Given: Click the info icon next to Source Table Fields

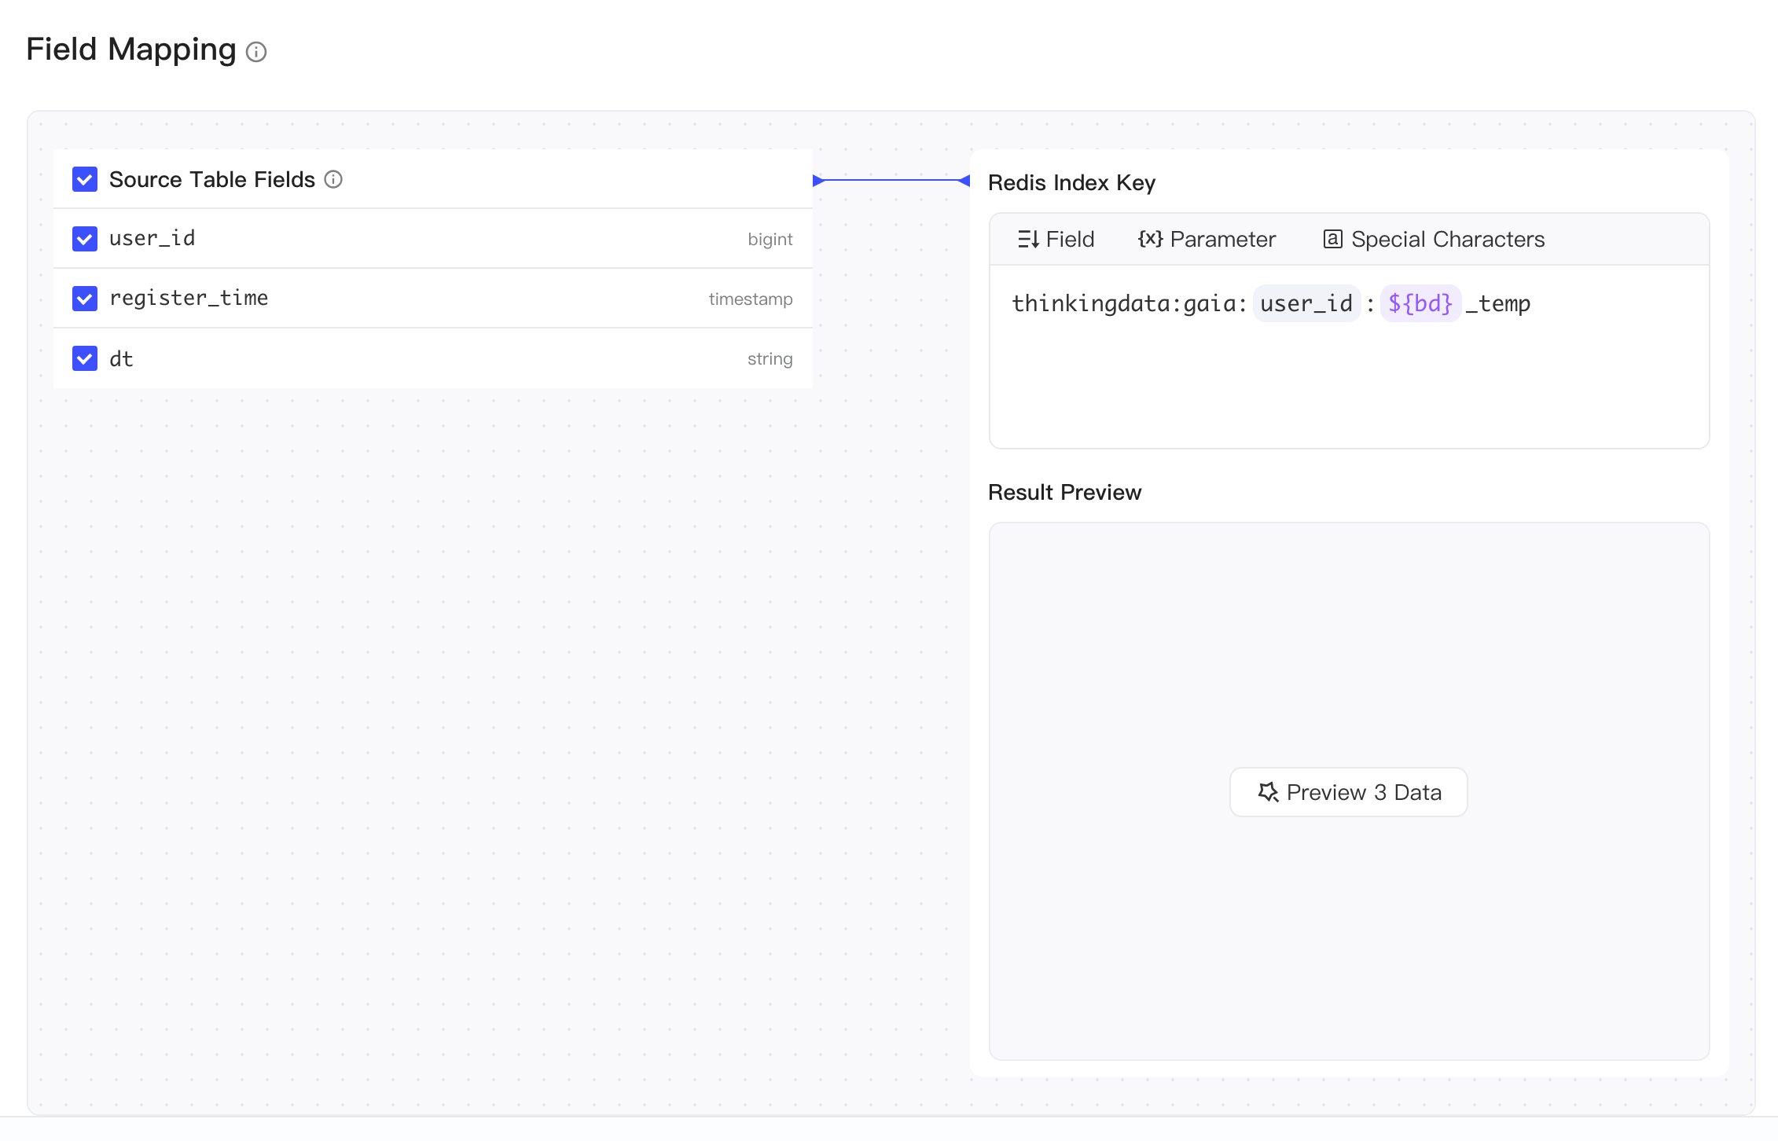Looking at the screenshot, I should click(333, 179).
